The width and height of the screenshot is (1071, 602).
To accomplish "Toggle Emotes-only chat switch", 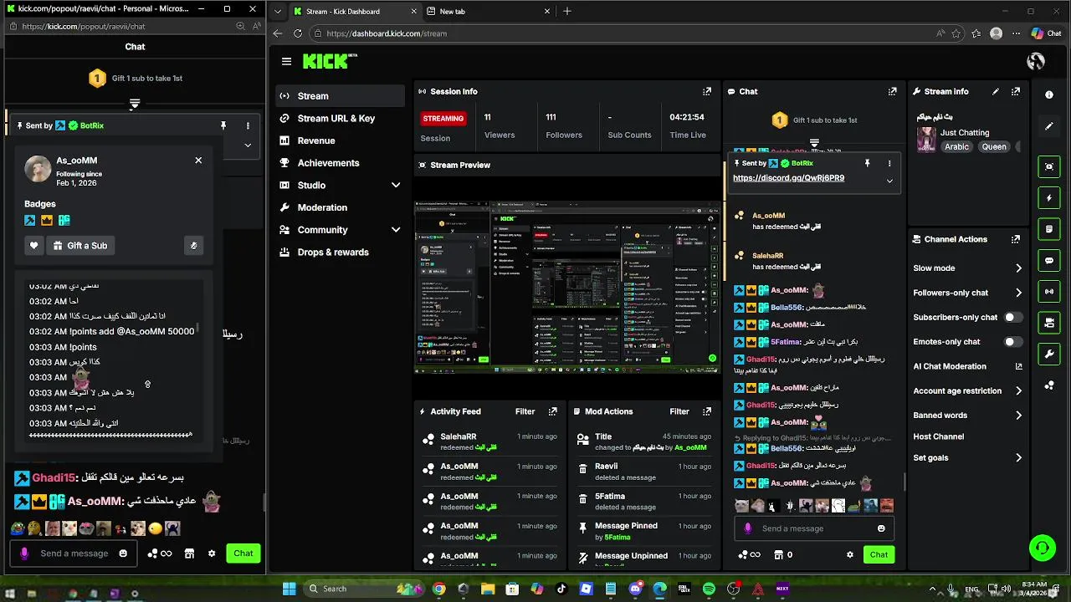I will [x=1012, y=341].
